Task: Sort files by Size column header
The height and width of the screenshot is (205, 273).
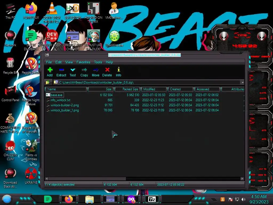Action: [x=101, y=89]
